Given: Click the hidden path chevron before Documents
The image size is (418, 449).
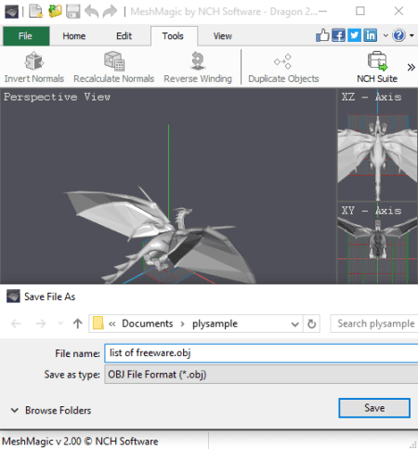Looking at the screenshot, I should [111, 324].
